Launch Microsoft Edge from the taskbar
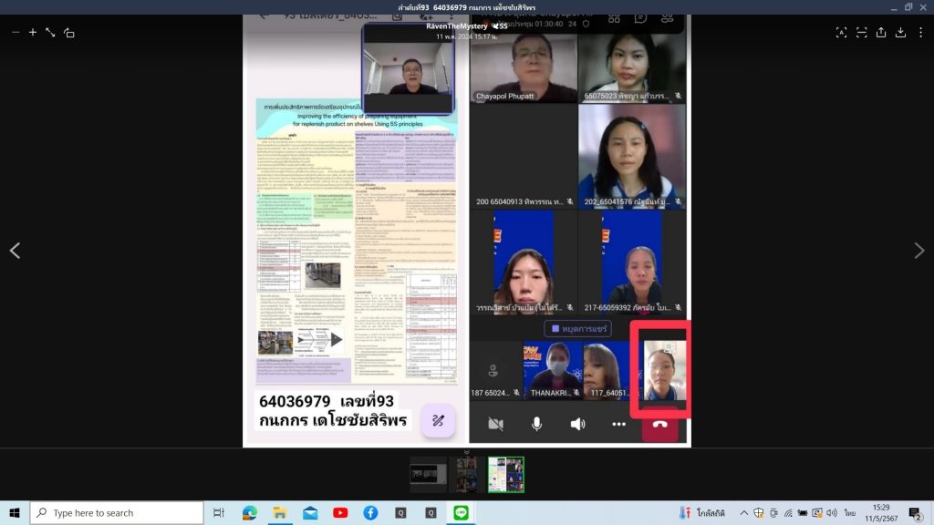The image size is (934, 525). click(x=250, y=512)
